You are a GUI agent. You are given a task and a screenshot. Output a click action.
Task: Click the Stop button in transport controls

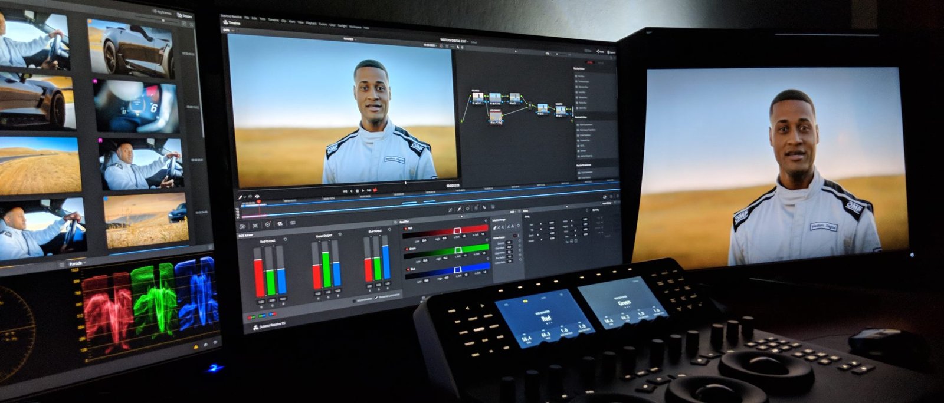pyautogui.click(x=358, y=190)
